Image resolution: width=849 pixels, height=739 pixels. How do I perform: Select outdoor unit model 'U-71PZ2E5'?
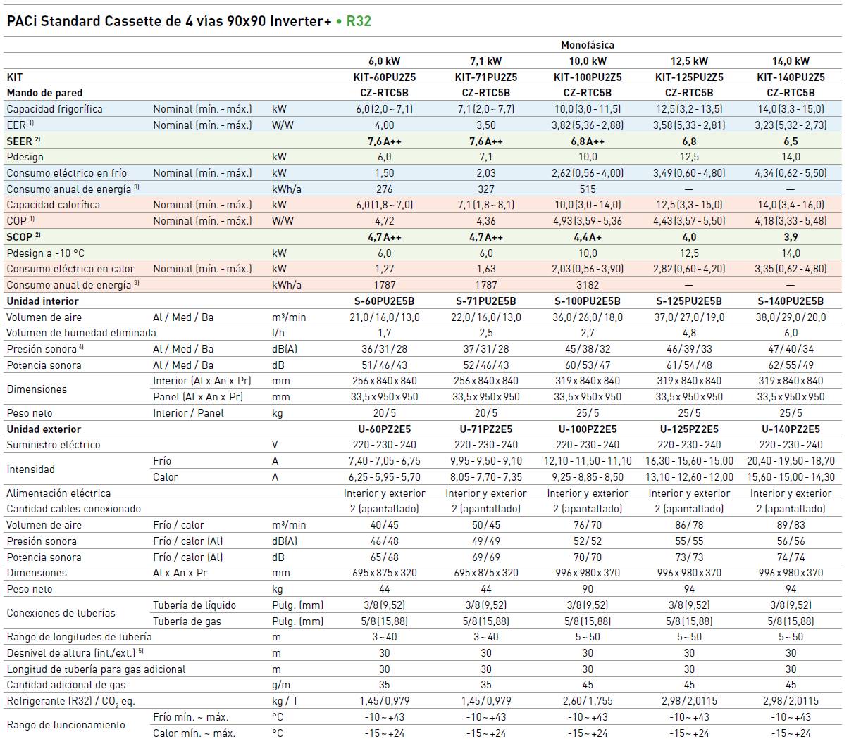486,429
